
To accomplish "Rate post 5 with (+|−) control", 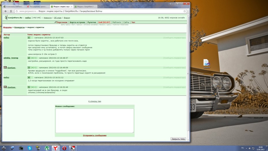I will (34, 87).
